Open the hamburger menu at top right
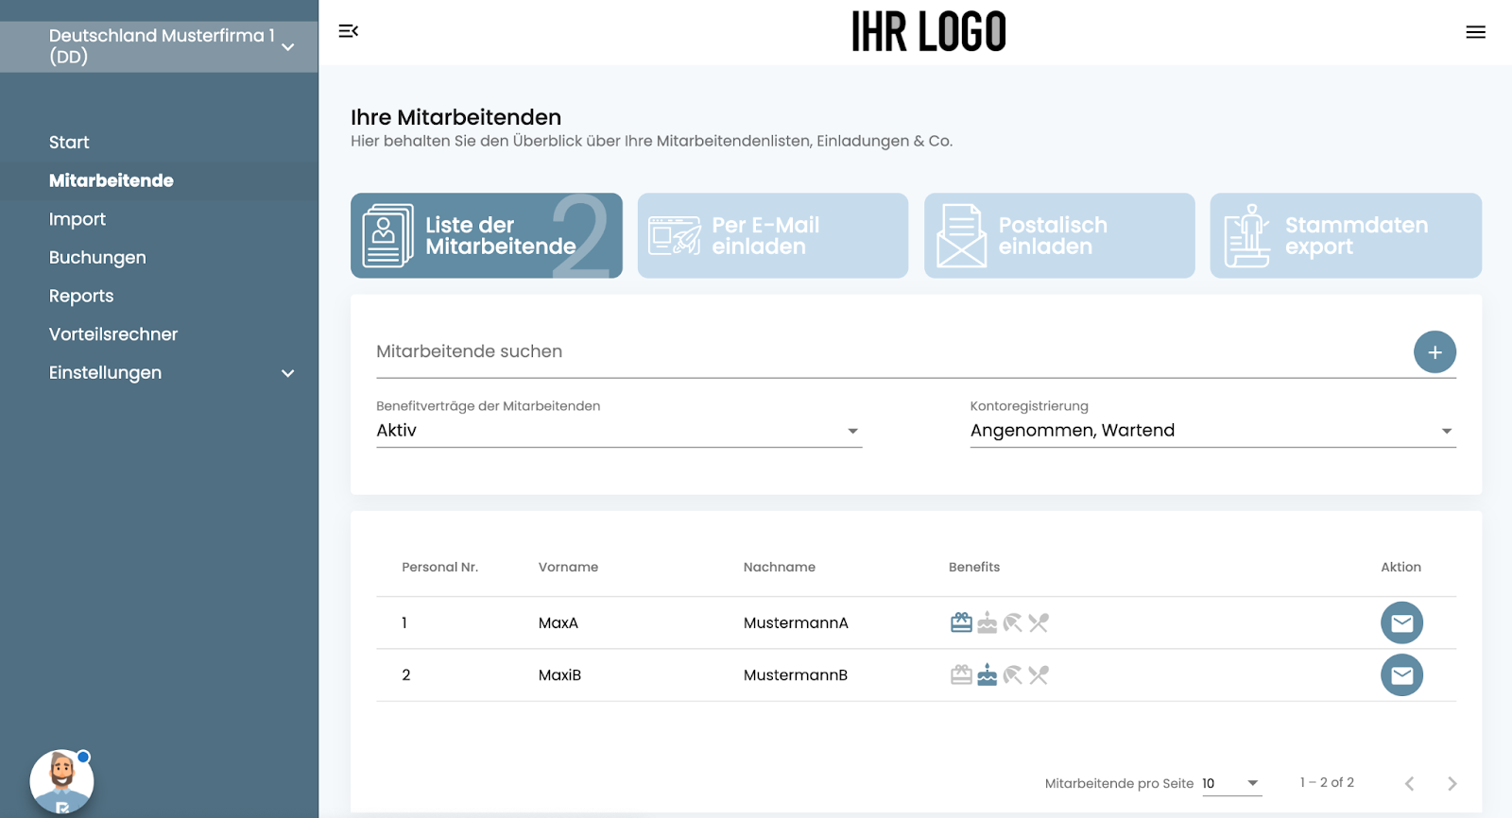The height and width of the screenshot is (818, 1512). pyautogui.click(x=1475, y=32)
